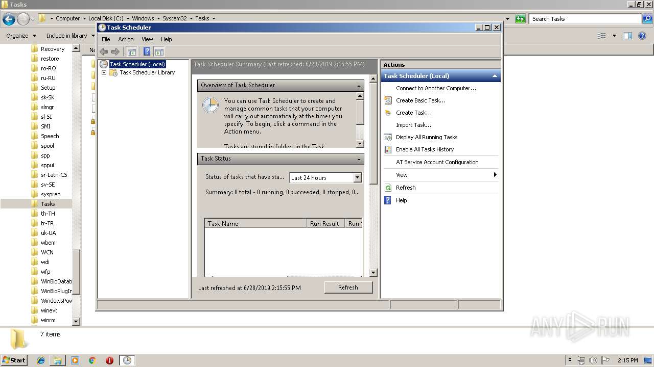Click the Refresh button below summary
The height and width of the screenshot is (367, 654).
tap(348, 287)
